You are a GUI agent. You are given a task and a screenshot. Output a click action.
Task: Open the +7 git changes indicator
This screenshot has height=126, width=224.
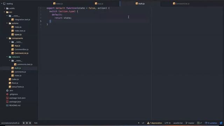[199, 123]
